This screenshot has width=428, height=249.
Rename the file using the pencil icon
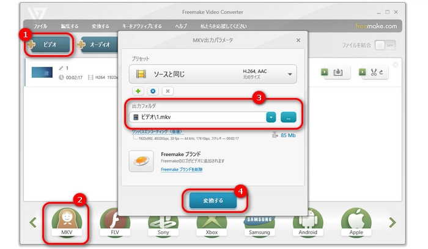61,68
